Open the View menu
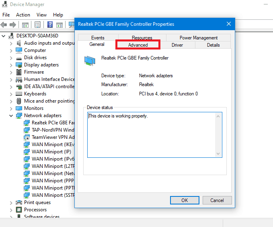The height and width of the screenshot is (227, 273). pos(41,15)
